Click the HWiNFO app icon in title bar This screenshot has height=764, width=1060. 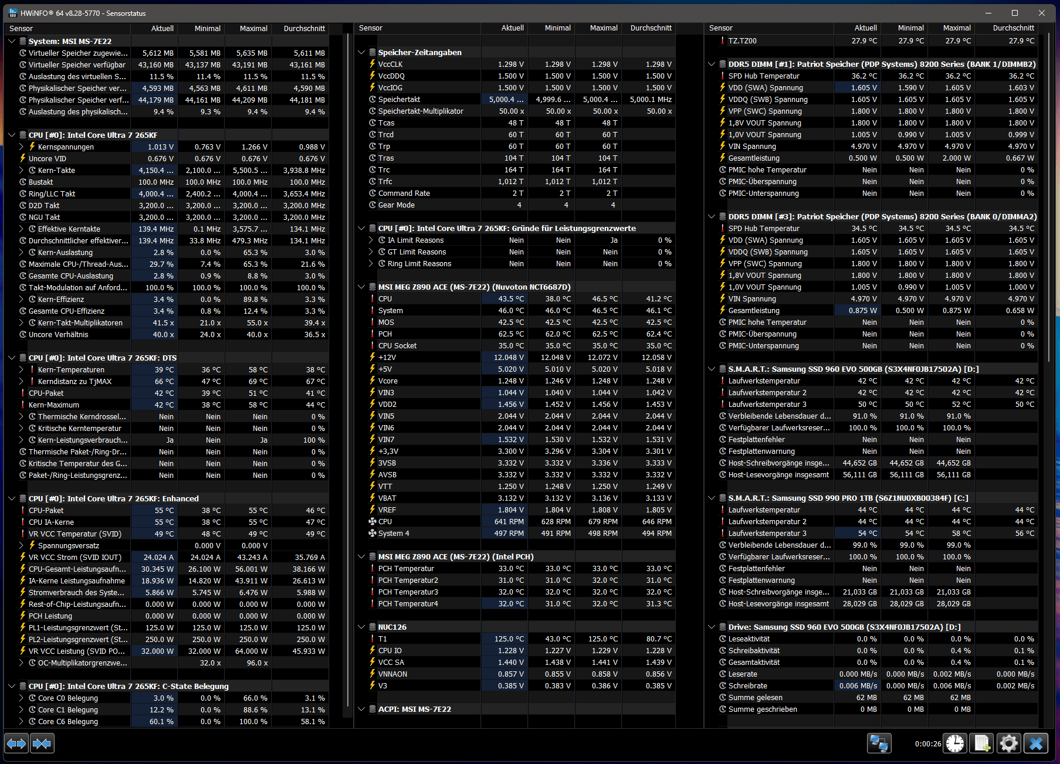click(12, 13)
